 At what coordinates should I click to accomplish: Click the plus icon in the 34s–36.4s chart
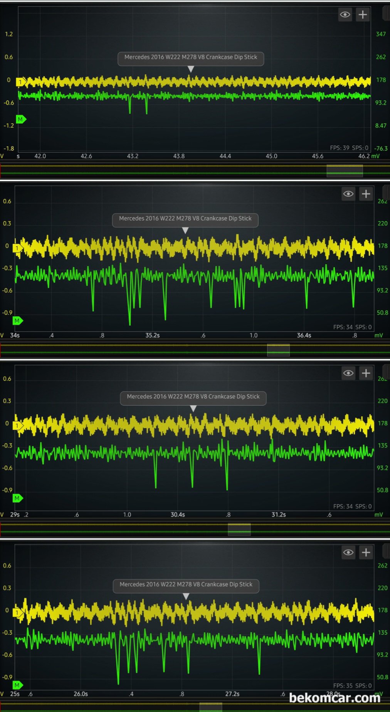[x=366, y=194]
